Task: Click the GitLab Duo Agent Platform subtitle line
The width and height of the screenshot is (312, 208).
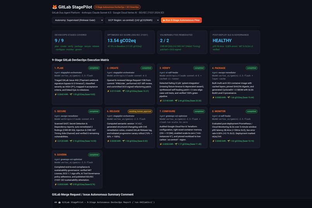Action: click(x=108, y=13)
